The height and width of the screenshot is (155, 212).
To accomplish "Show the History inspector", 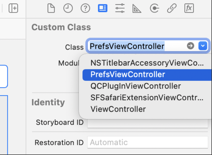I will click(68, 8).
